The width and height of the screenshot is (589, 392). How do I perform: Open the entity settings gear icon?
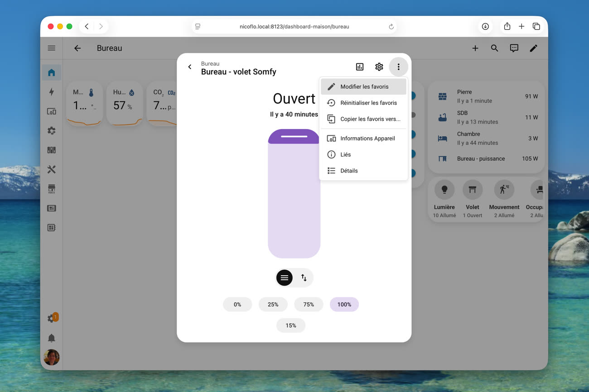click(x=379, y=67)
